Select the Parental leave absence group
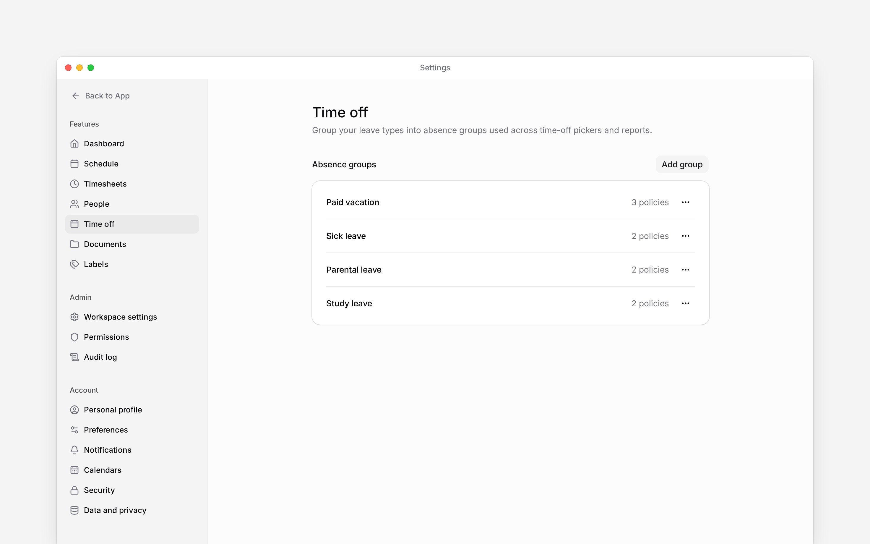The height and width of the screenshot is (544, 870). tap(510, 270)
